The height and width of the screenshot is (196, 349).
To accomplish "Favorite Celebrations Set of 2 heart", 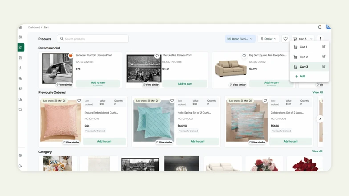I will [265, 101].
